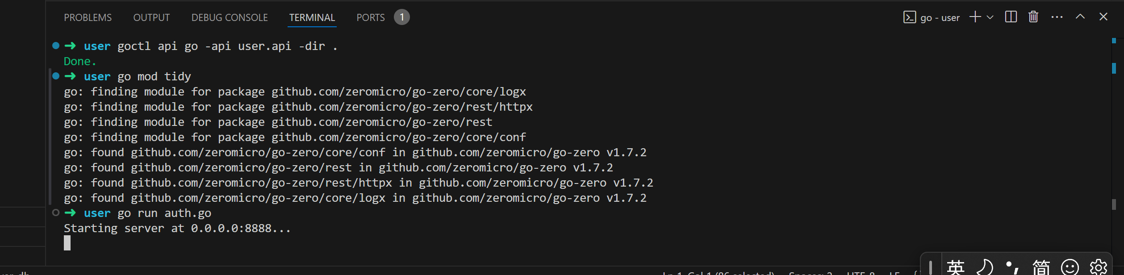Split the terminal pane
This screenshot has width=1124, height=275.
[x=1011, y=17]
